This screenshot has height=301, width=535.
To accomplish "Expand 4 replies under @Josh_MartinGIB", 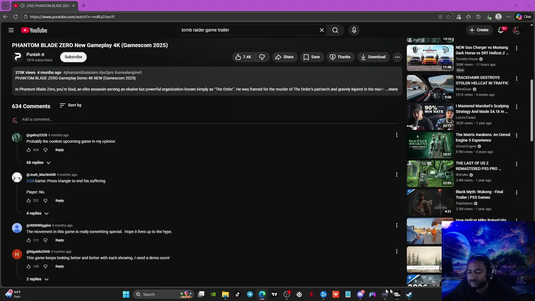I will tap(38, 213).
